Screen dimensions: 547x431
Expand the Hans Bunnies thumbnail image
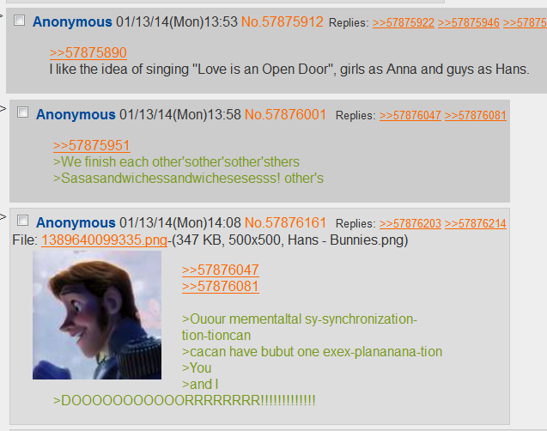tap(97, 315)
